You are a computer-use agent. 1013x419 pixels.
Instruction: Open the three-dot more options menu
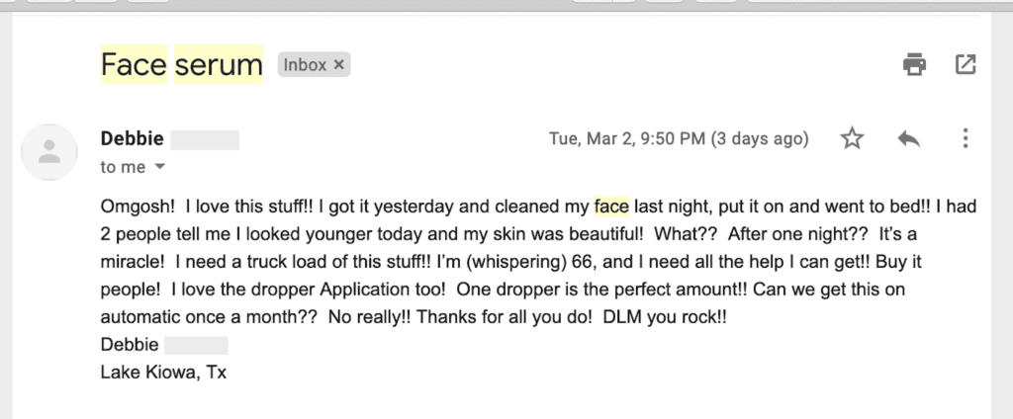coord(966,138)
